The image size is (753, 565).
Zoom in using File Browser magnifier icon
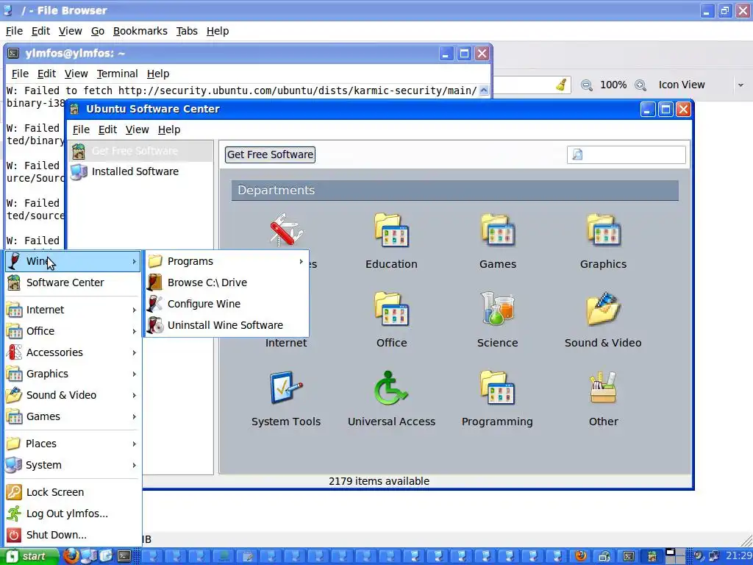click(x=640, y=85)
